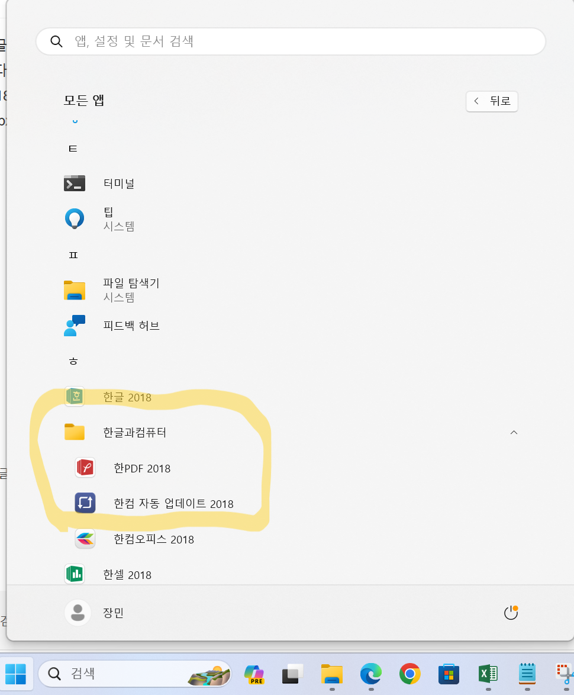Launch the 한PDF 2018 icon
Screen dimensions: 574x695
(x=85, y=468)
